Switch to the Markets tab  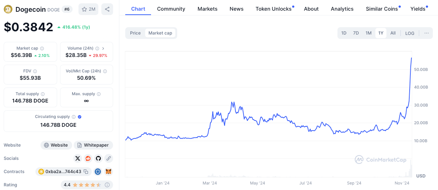tap(207, 9)
